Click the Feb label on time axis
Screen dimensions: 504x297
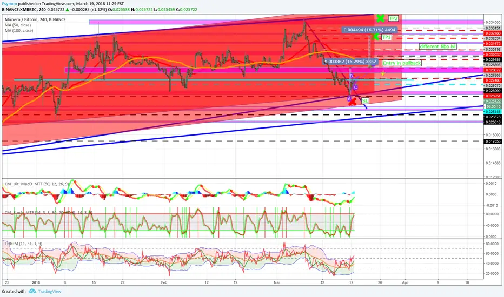coord(164,282)
